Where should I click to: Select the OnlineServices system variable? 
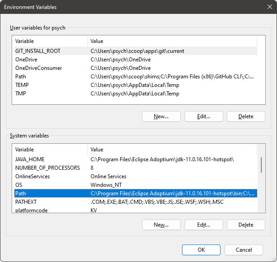click(136, 176)
